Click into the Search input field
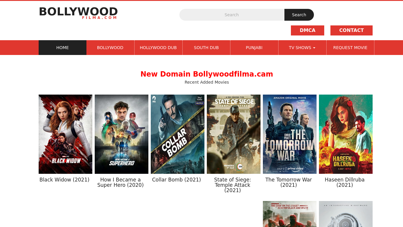The image size is (403, 227). pyautogui.click(x=232, y=15)
